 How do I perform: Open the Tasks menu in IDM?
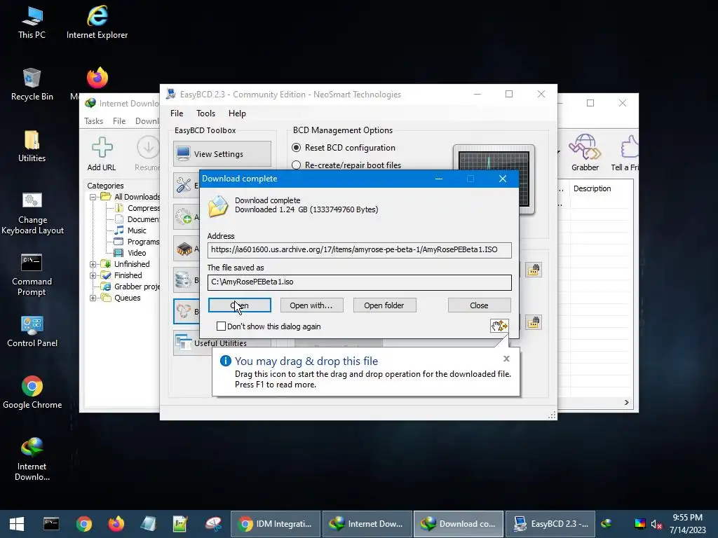coord(93,121)
